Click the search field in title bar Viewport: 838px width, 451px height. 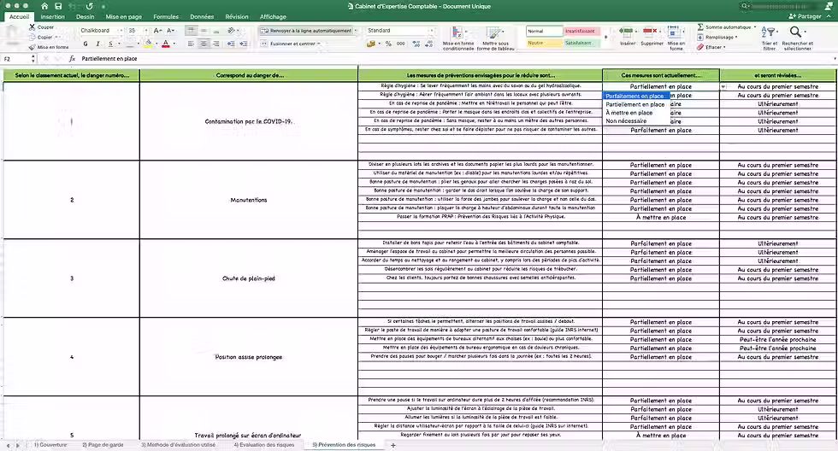(777, 6)
